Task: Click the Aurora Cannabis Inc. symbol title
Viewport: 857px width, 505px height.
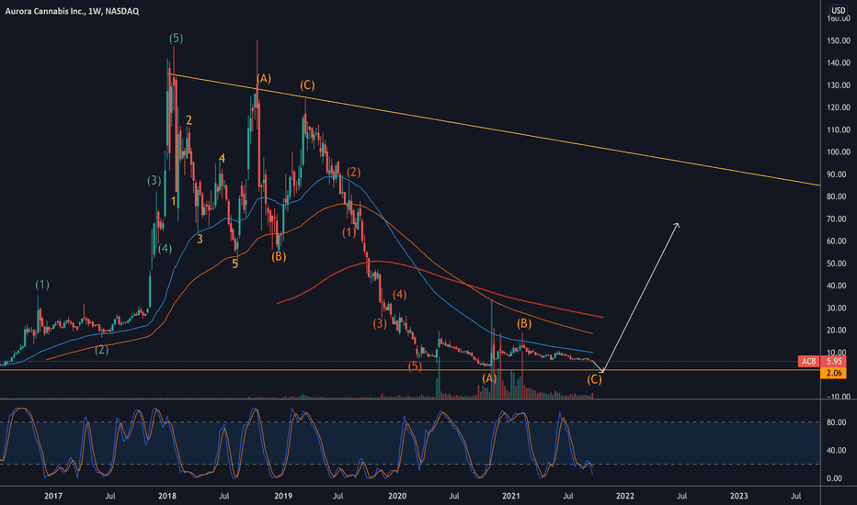Action: tap(72, 11)
